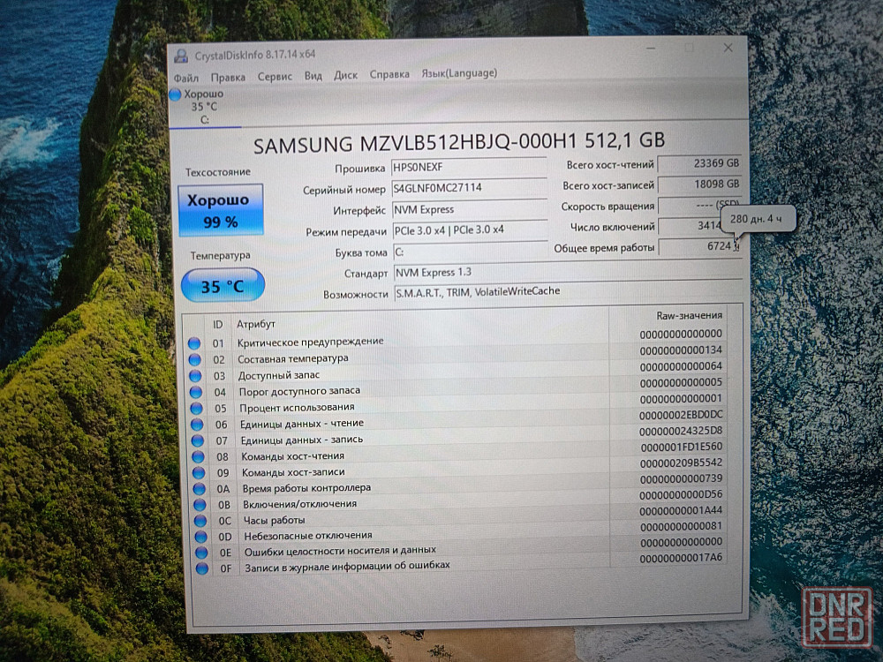
Task: Click the total host reads value 23369 GB
Action: click(x=698, y=164)
